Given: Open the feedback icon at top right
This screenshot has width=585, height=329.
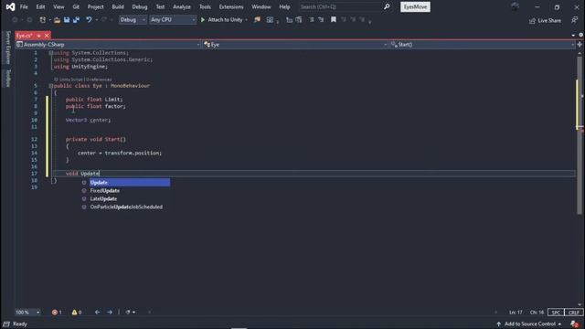Looking at the screenshot, I should [575, 20].
